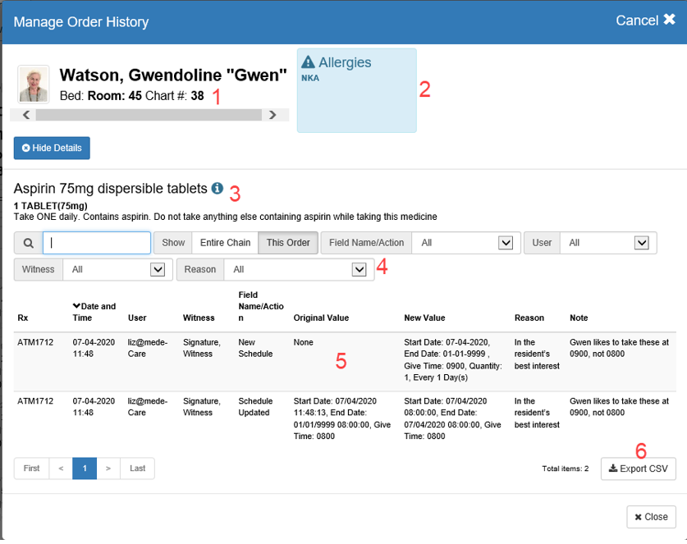Export the history with Export CSV

click(638, 469)
